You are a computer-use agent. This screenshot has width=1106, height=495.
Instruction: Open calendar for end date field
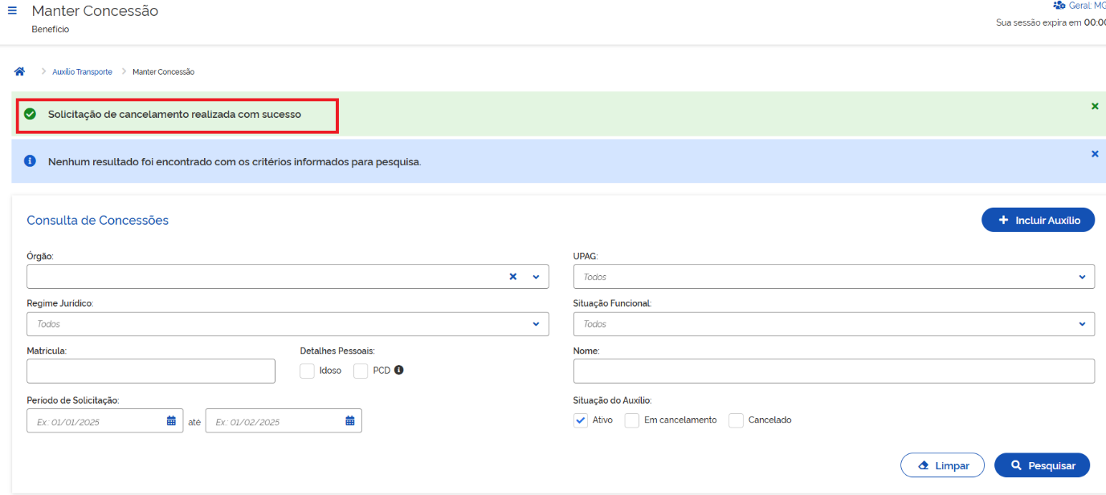350,421
